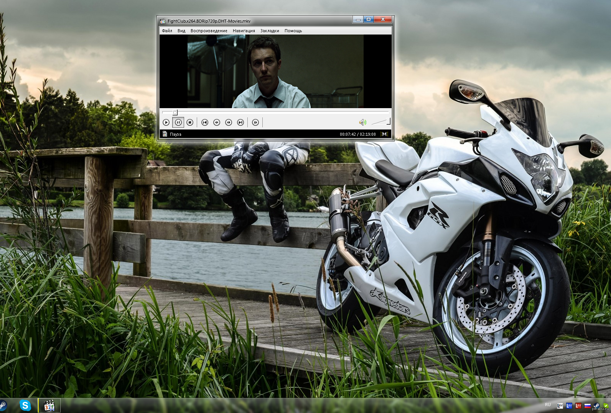The height and width of the screenshot is (413, 611).
Task: Click the 00:07:42 / 02:19:08 time display
Action: tap(357, 134)
